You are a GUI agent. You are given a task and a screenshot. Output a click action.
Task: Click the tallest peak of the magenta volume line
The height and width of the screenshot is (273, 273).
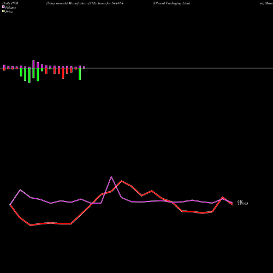point(111,177)
